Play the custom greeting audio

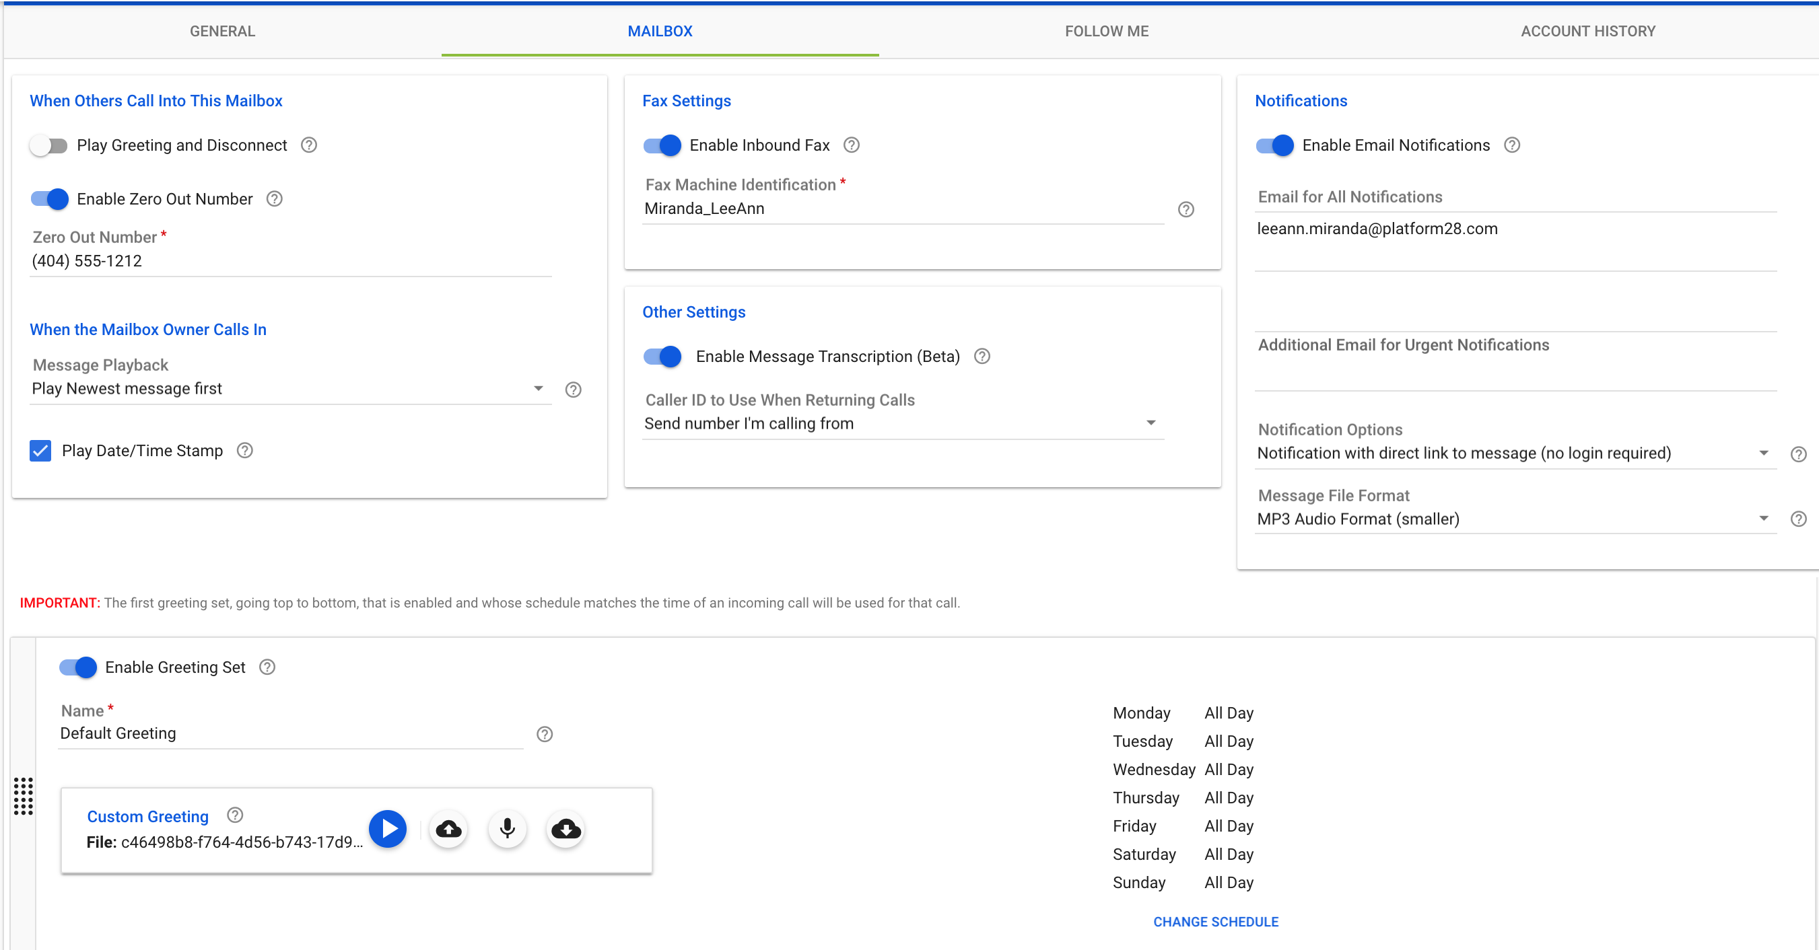(388, 829)
